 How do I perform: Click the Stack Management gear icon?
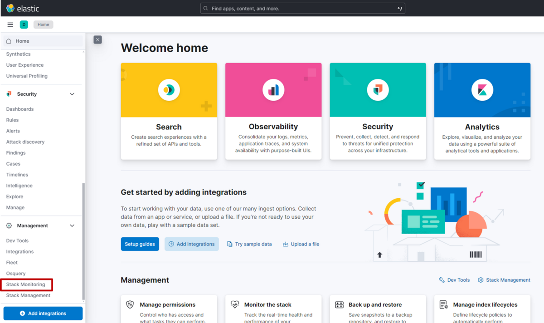tap(481, 280)
